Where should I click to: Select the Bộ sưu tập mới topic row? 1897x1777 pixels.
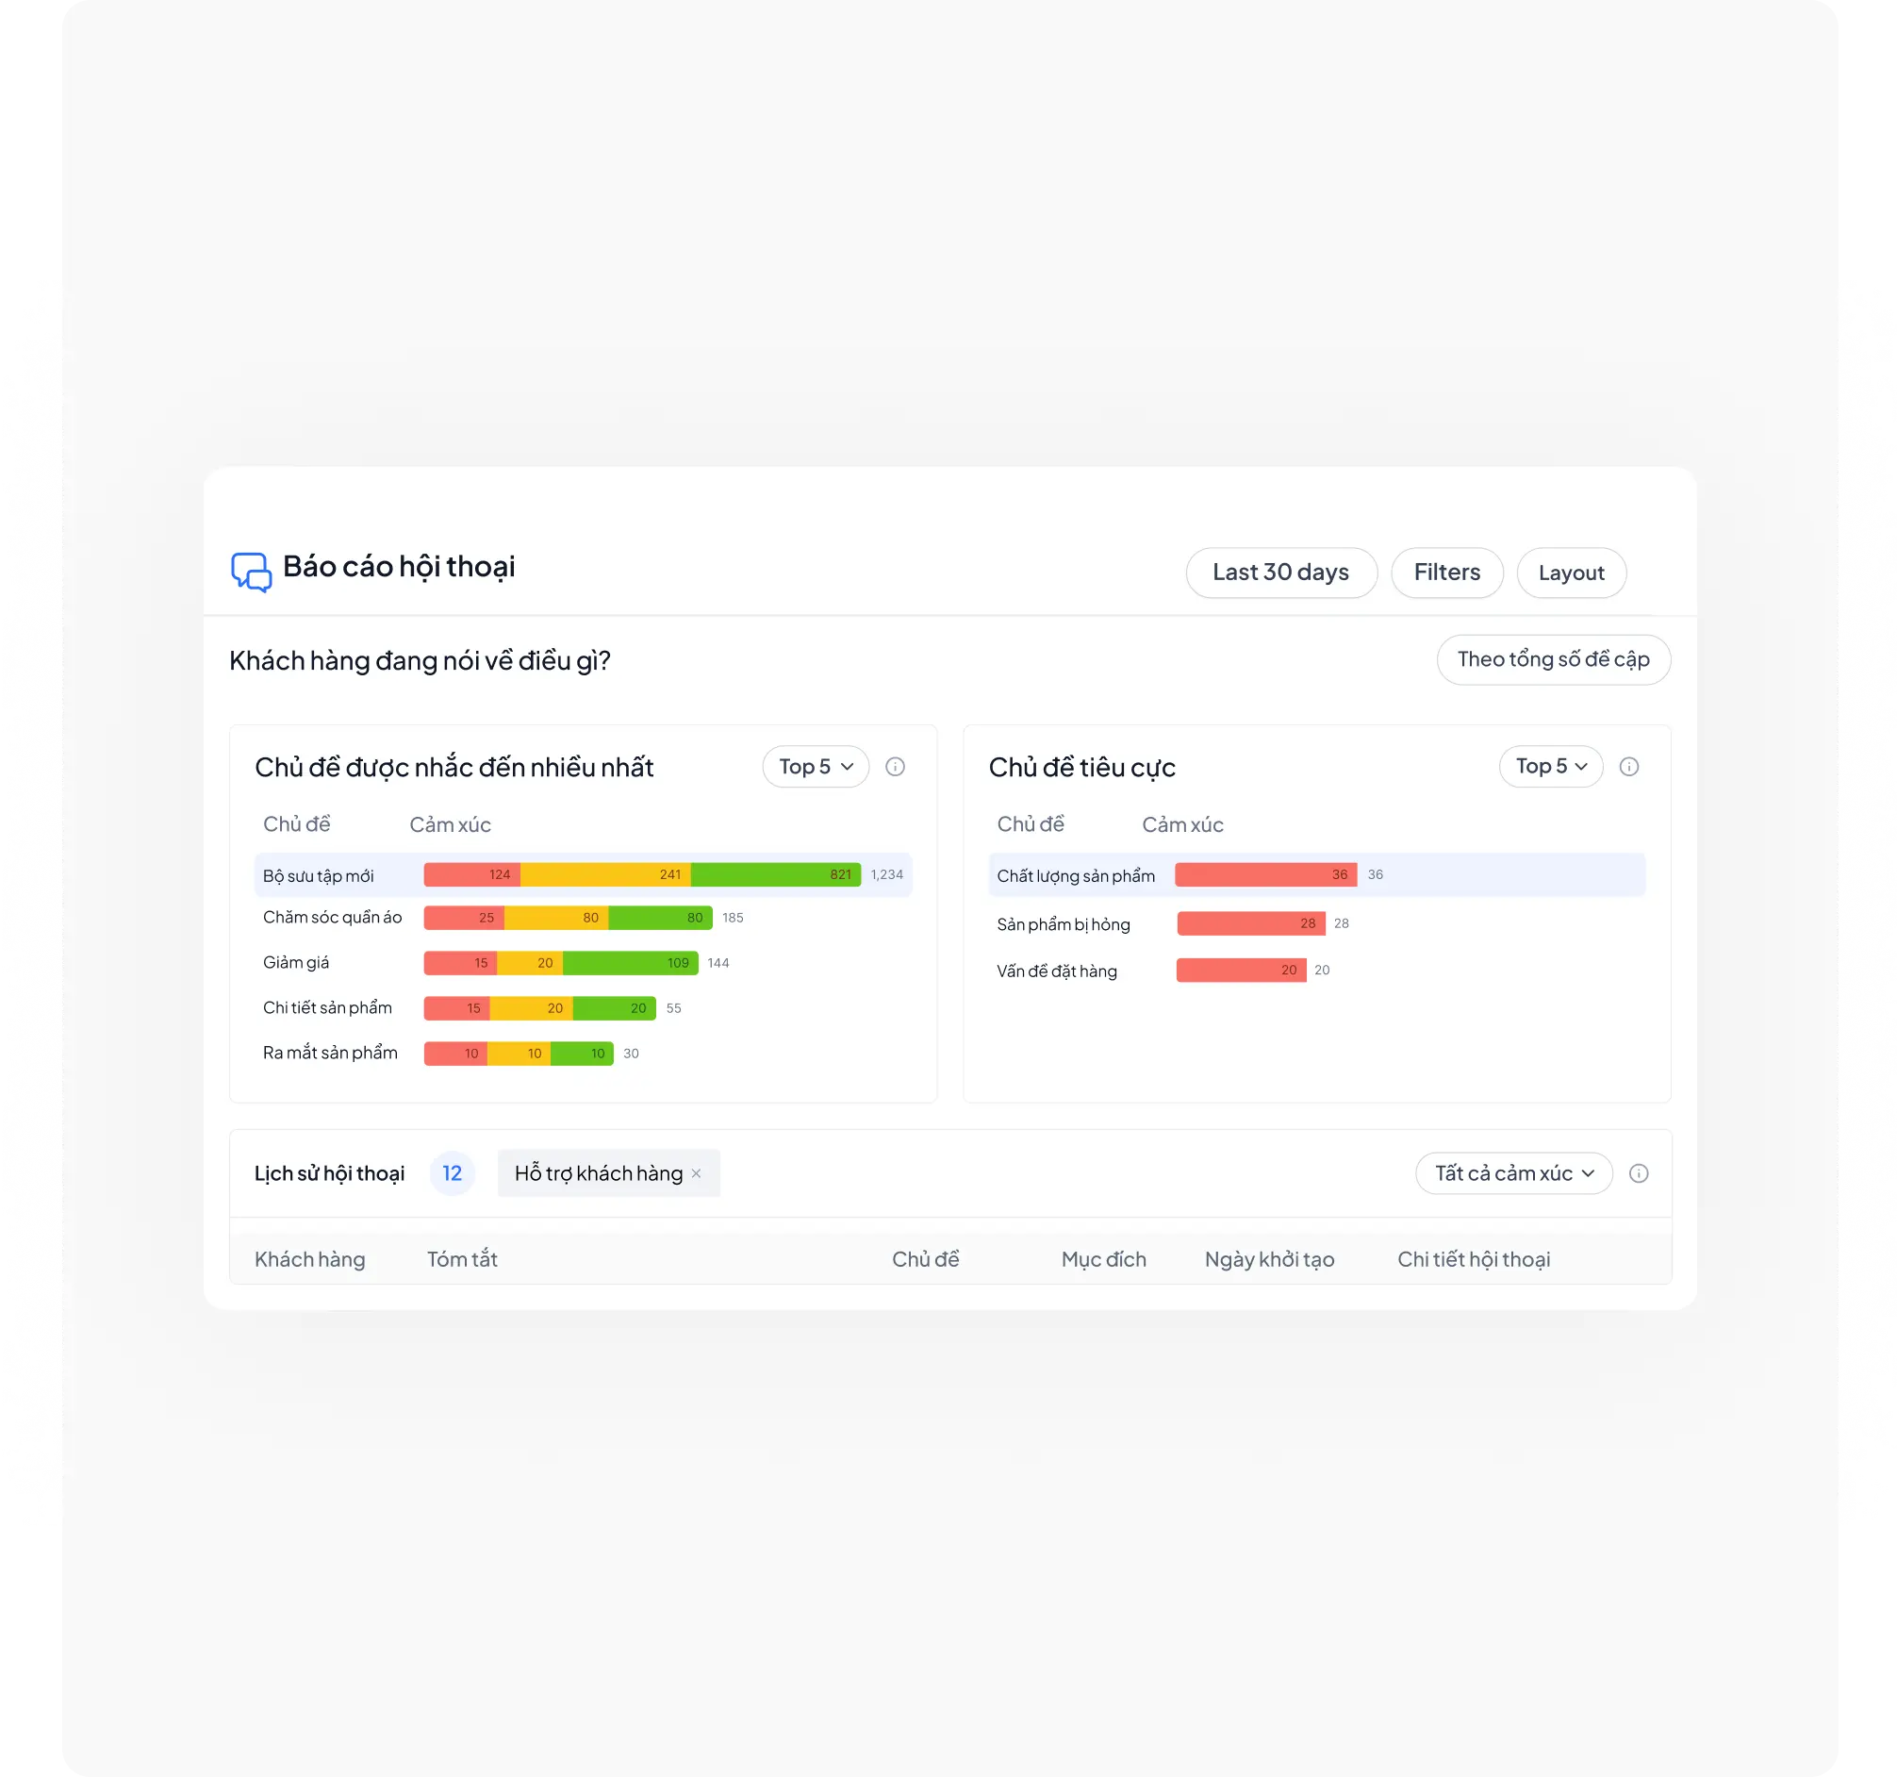point(319,875)
